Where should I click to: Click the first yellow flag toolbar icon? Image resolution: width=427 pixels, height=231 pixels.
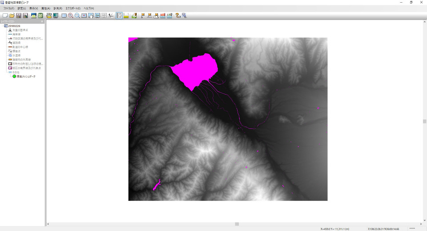pyautogui.click(x=143, y=16)
